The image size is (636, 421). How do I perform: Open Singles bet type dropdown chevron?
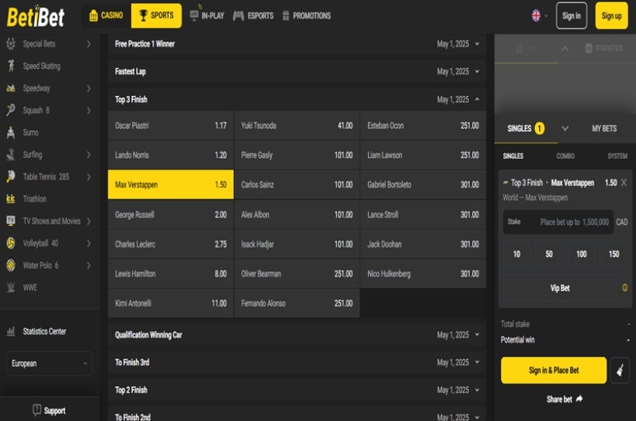click(565, 129)
